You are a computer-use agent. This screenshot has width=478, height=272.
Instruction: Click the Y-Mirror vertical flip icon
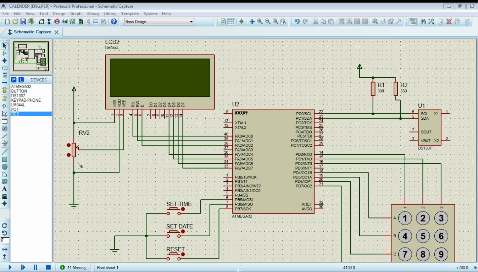click(5, 256)
